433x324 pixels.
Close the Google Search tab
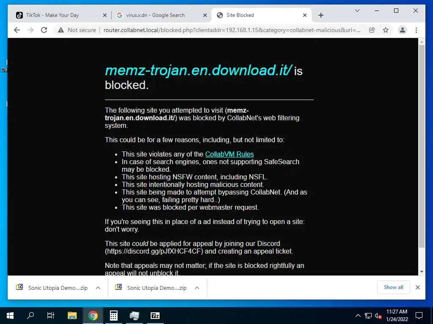pos(205,15)
